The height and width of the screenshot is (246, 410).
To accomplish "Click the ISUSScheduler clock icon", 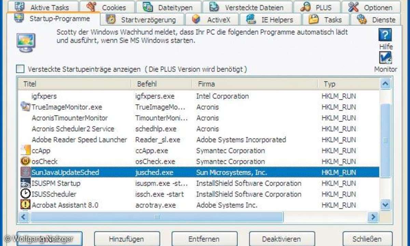I will click(x=25, y=194).
